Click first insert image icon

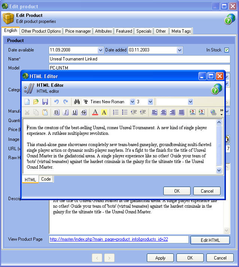193,112
